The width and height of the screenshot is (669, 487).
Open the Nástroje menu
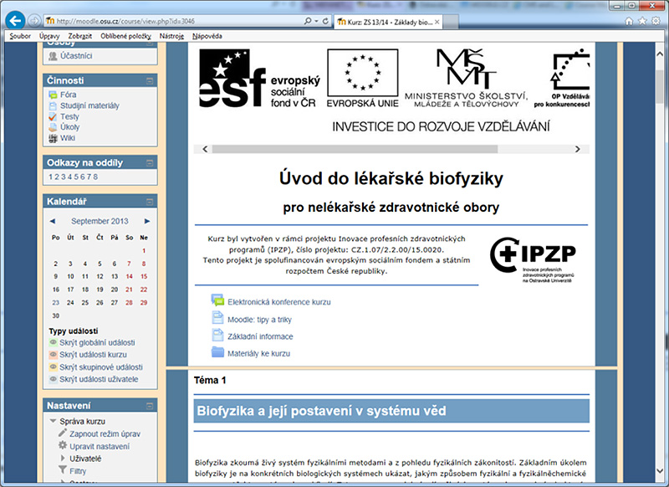coord(171,36)
